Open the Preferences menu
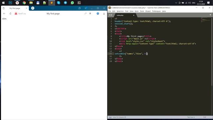 [156, 11]
